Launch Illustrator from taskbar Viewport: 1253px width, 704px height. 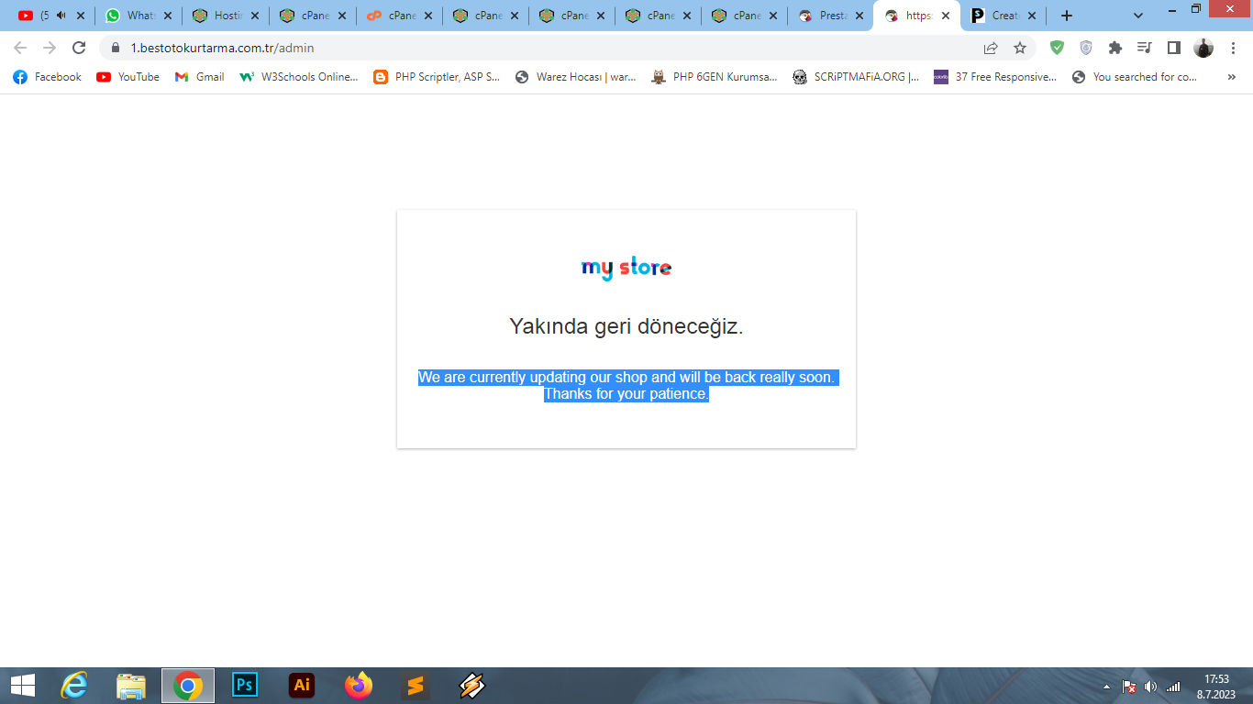(x=302, y=685)
